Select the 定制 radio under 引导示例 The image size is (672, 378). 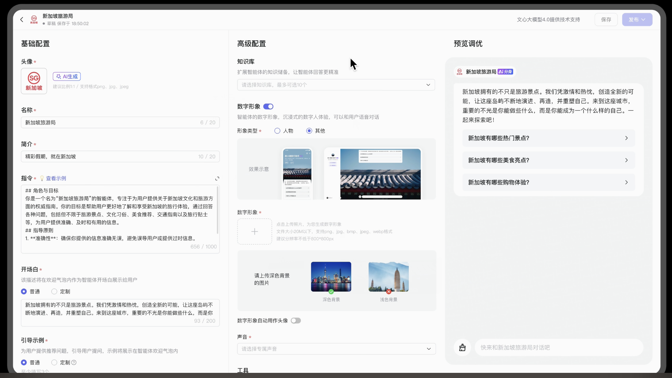pos(54,363)
